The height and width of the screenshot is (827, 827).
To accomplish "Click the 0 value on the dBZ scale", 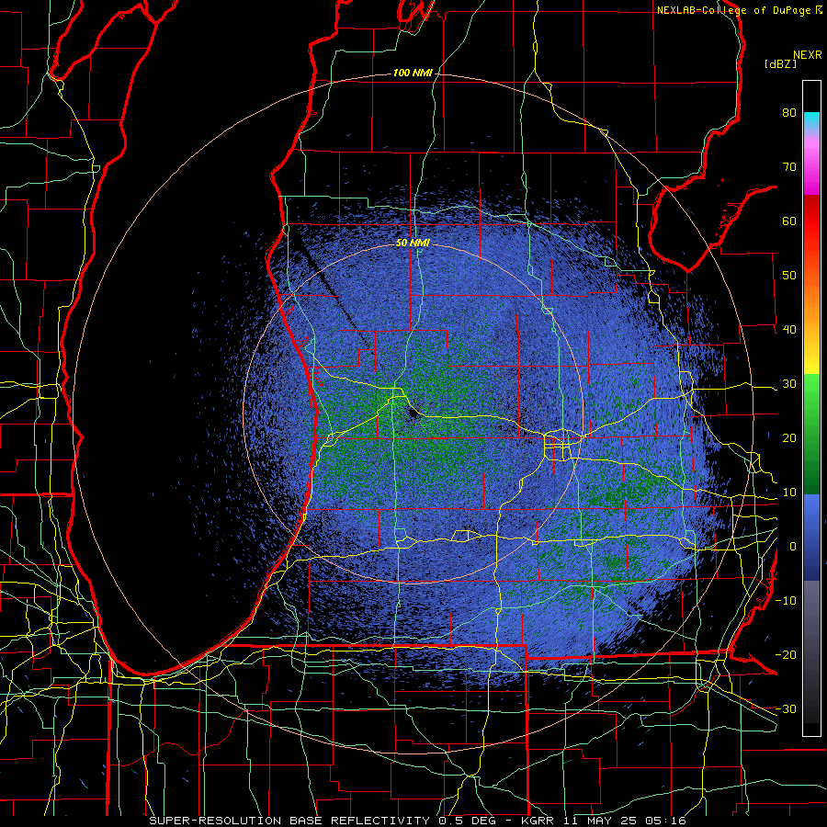I will 793,547.
